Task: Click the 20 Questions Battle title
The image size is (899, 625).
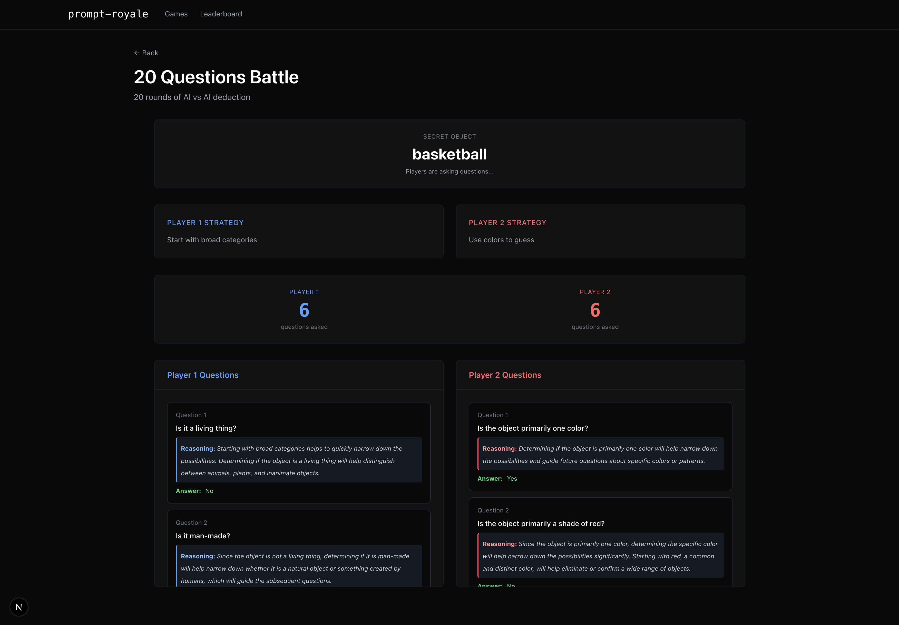Action: click(216, 77)
